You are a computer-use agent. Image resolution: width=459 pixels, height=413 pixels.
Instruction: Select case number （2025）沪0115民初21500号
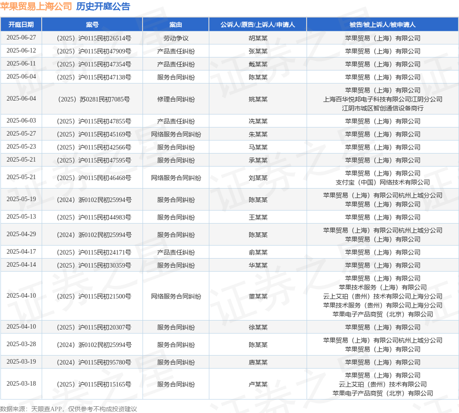pyautogui.click(x=94, y=296)
